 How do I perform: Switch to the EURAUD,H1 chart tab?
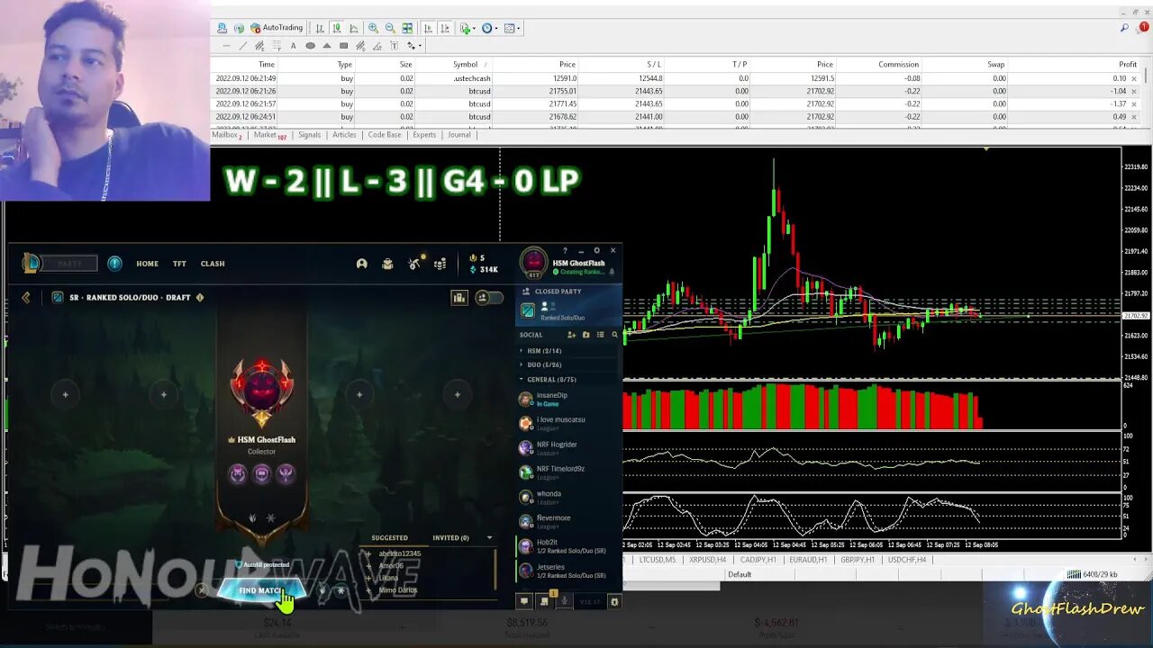click(808, 560)
